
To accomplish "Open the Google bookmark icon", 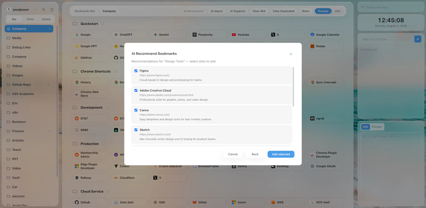I will click(77, 35).
